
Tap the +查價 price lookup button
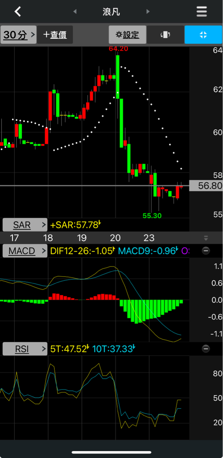pos(55,35)
